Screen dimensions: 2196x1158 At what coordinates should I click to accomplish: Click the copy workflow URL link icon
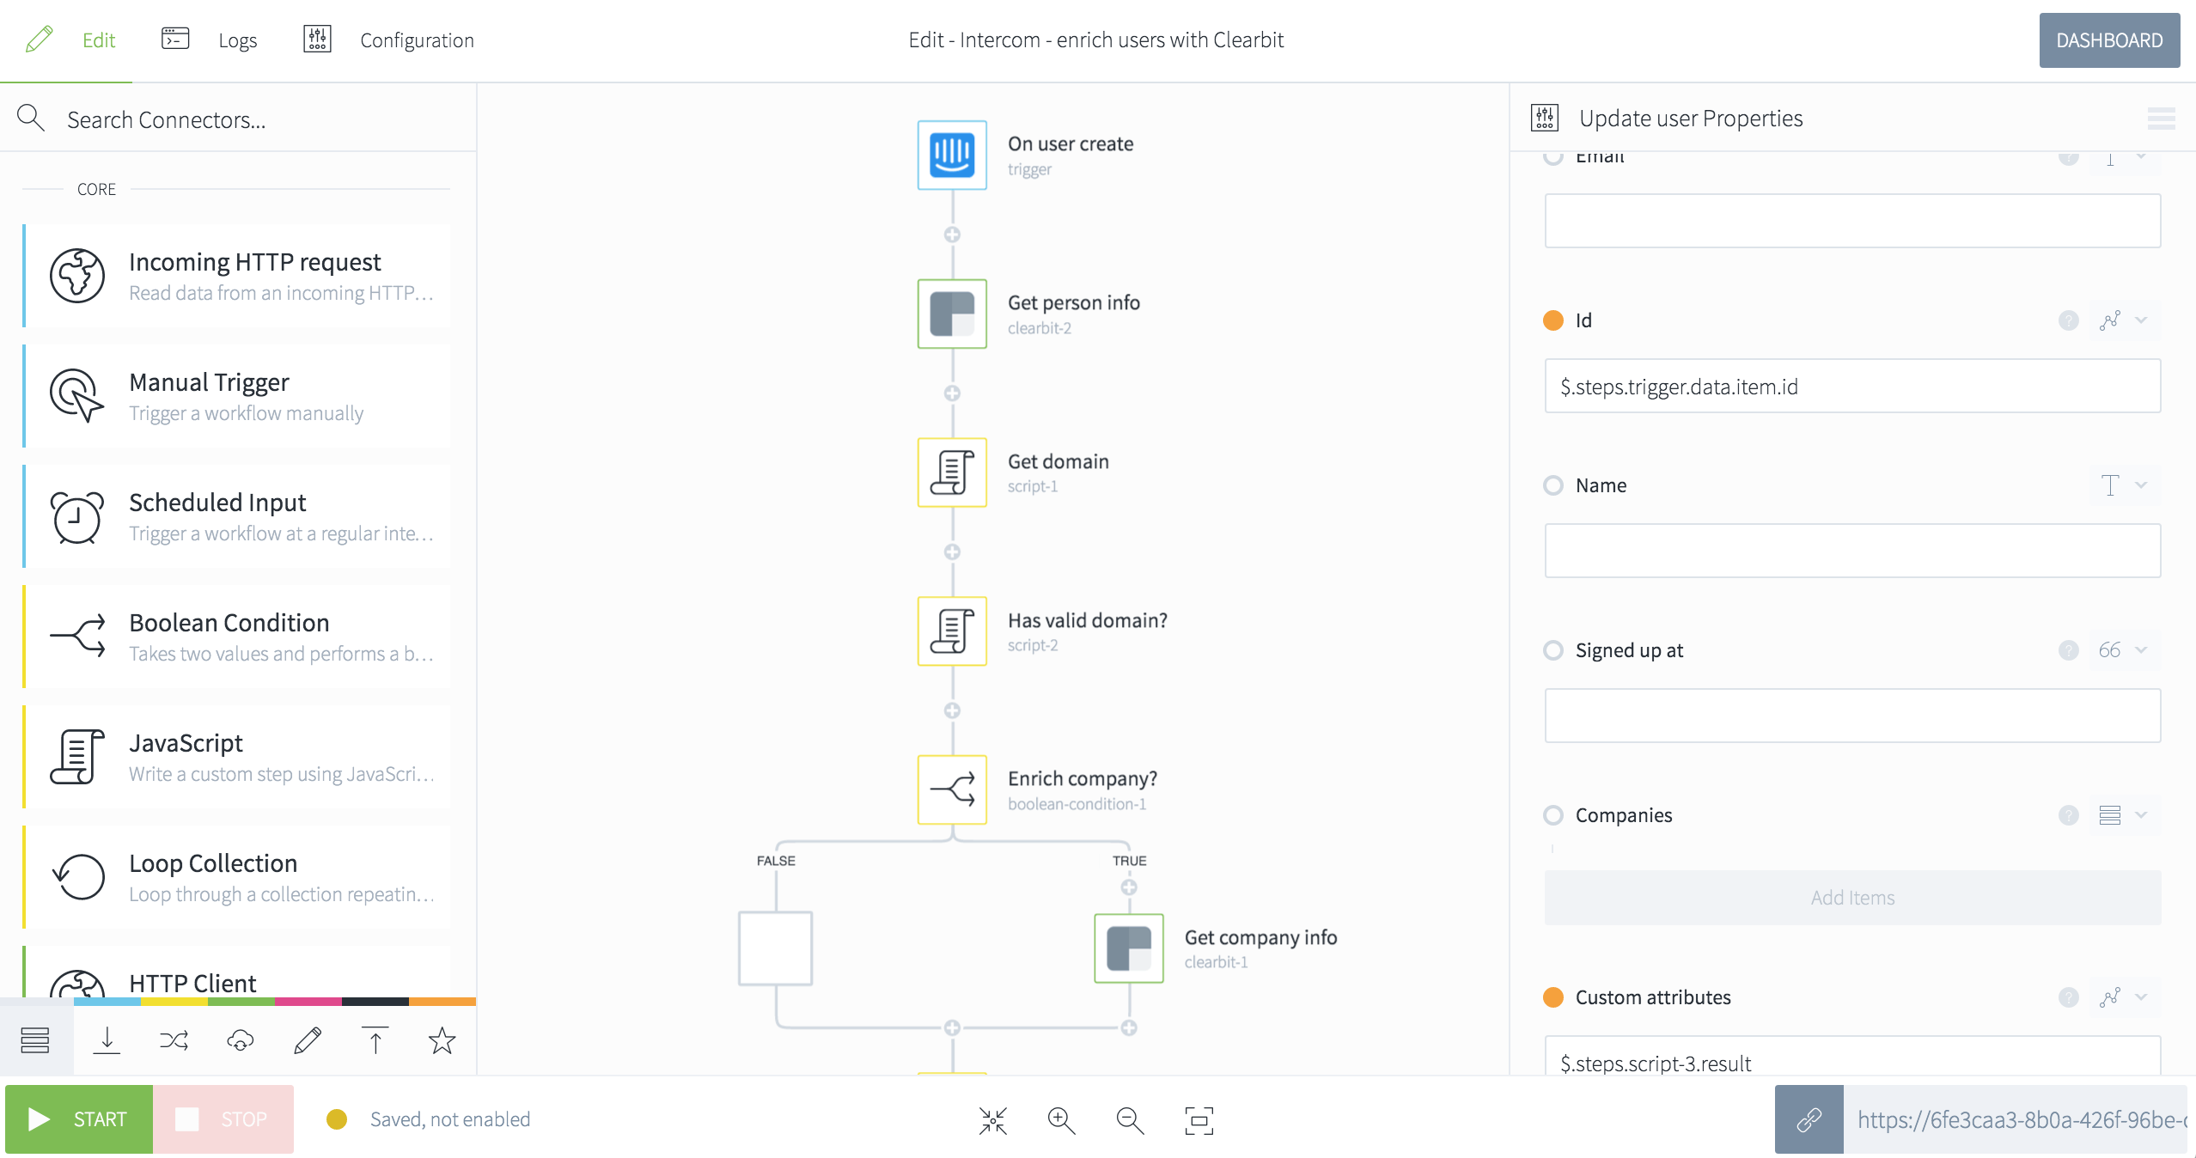1809,1119
